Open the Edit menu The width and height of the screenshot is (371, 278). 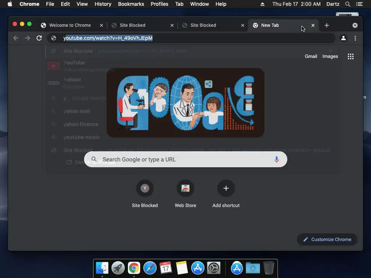click(x=65, y=4)
